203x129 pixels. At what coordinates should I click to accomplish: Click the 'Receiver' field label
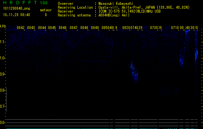66,11
